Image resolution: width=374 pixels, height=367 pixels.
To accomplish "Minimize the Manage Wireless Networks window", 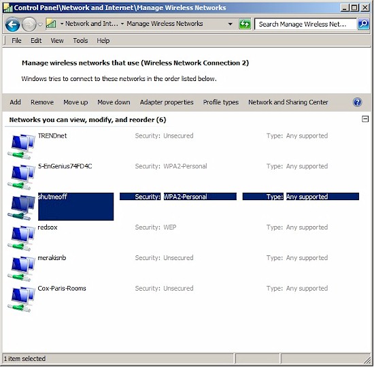I will click(345, 8).
